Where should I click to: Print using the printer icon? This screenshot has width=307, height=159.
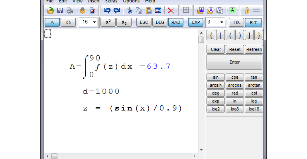tap(70, 10)
